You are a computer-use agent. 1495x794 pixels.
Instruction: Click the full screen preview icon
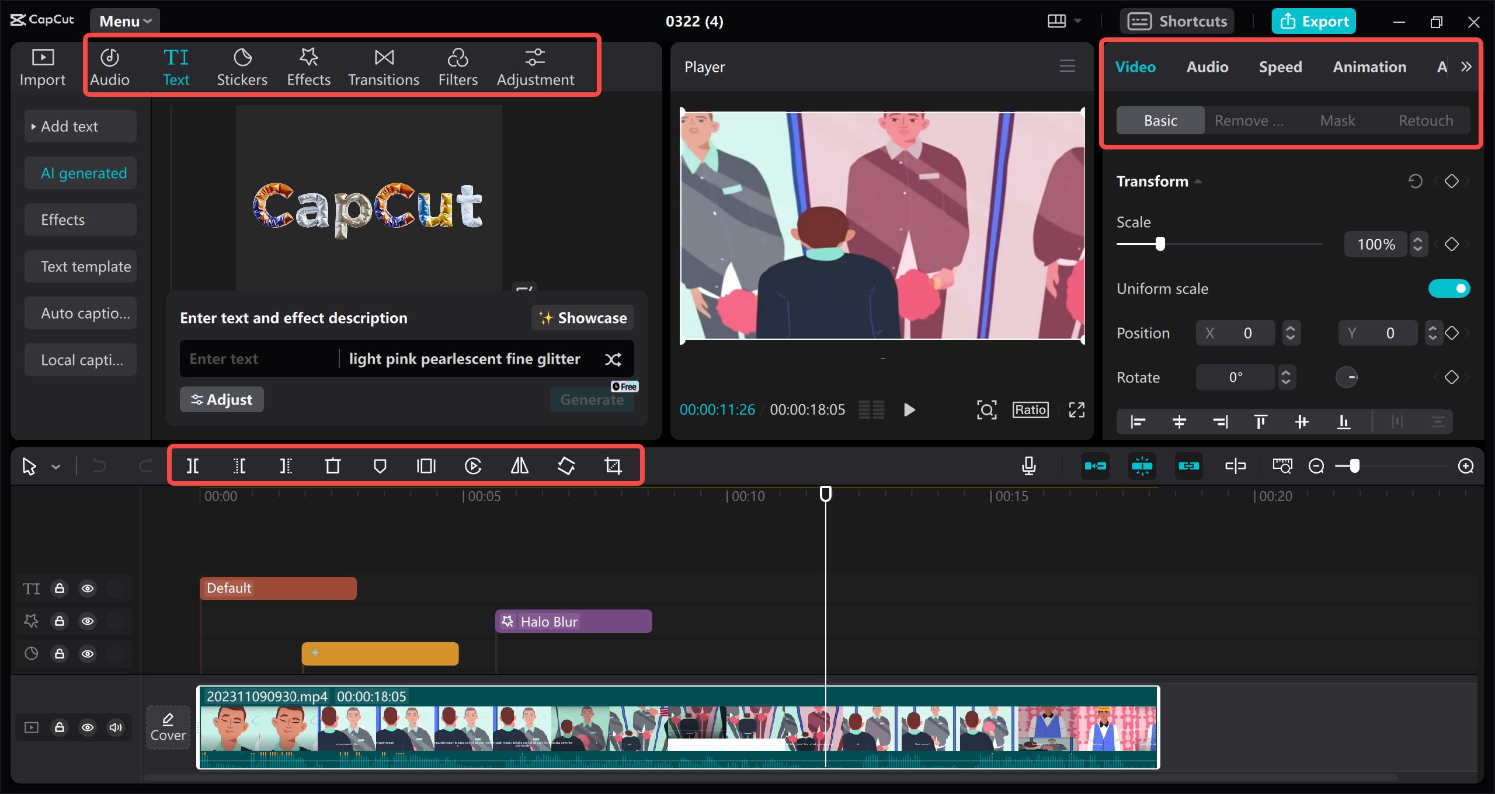1077,410
